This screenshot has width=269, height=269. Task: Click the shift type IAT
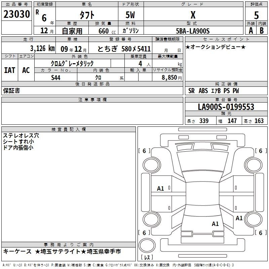[x=10, y=70]
